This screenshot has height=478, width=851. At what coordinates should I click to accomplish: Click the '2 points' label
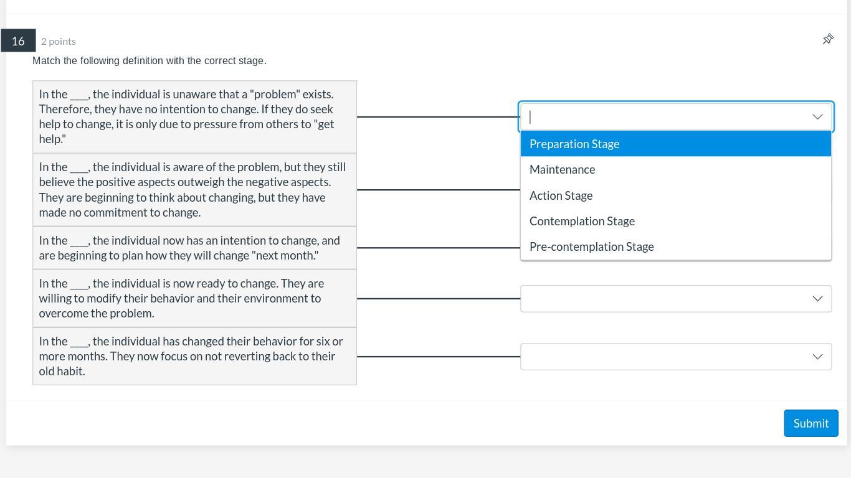tap(59, 41)
